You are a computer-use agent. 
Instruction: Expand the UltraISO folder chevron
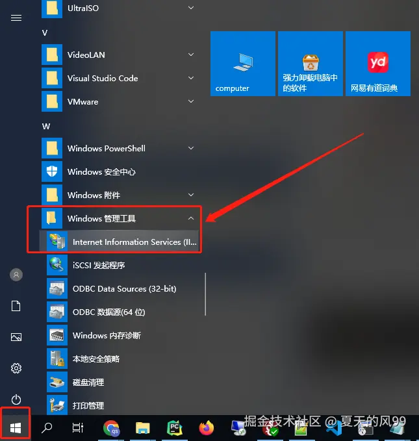pyautogui.click(x=191, y=8)
